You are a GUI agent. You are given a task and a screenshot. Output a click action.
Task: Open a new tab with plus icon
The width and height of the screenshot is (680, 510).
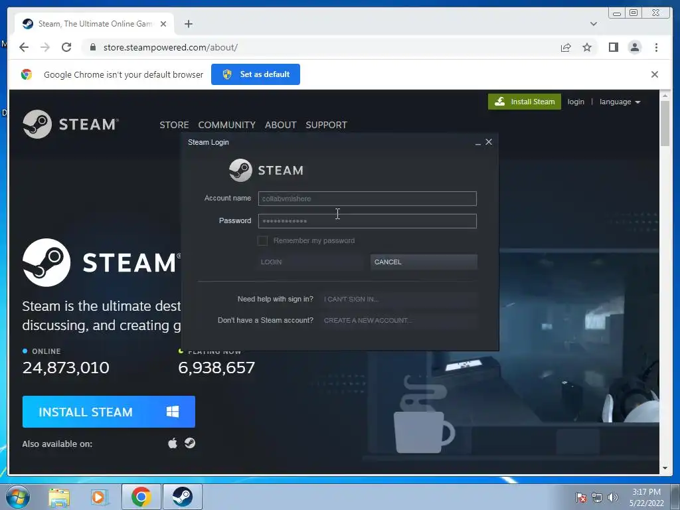click(x=188, y=24)
